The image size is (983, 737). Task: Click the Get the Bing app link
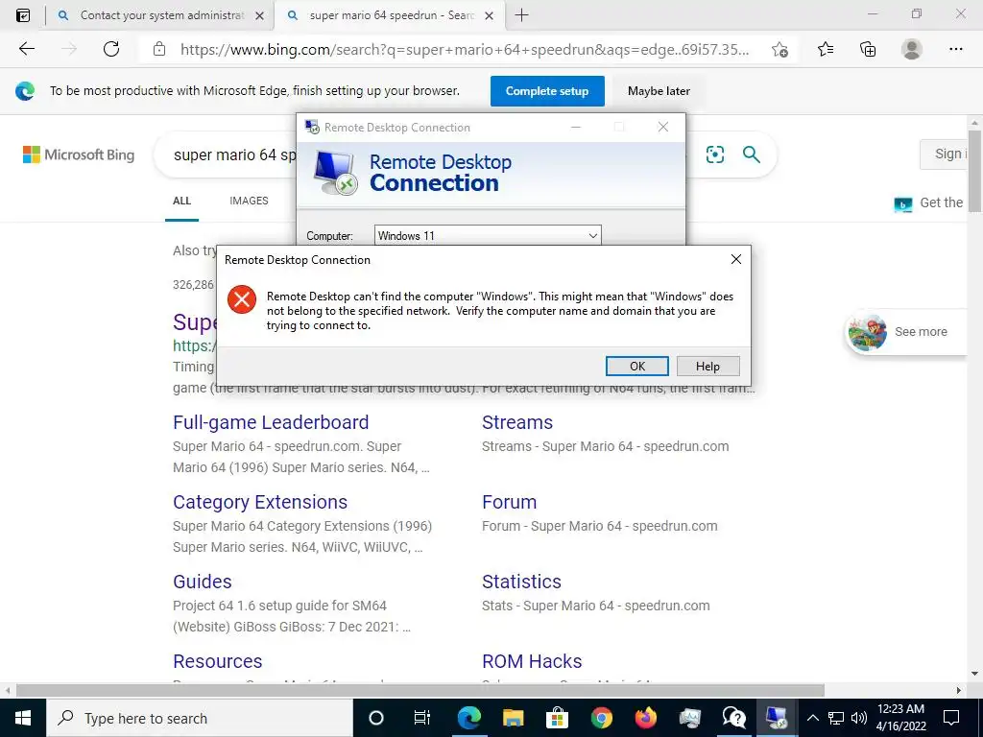[929, 203]
